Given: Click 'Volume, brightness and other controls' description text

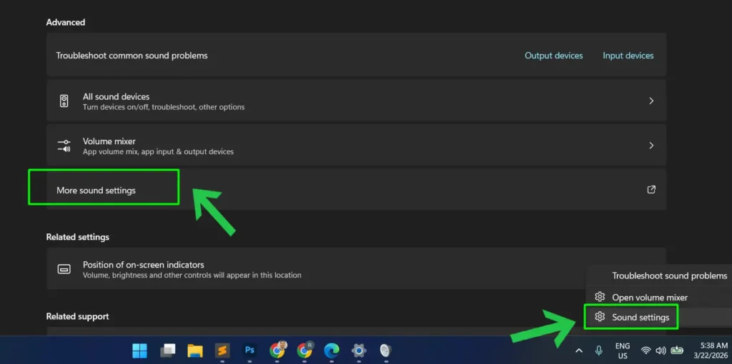Looking at the screenshot, I should click(192, 275).
